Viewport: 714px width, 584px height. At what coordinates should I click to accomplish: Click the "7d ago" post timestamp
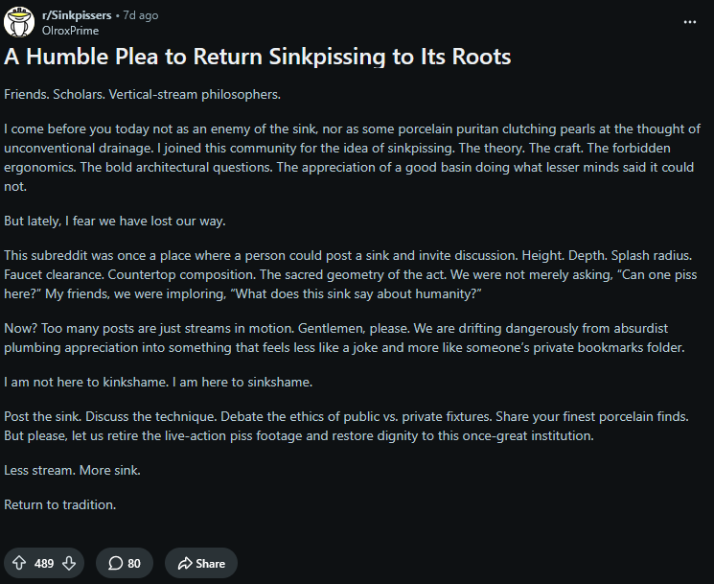[140, 16]
